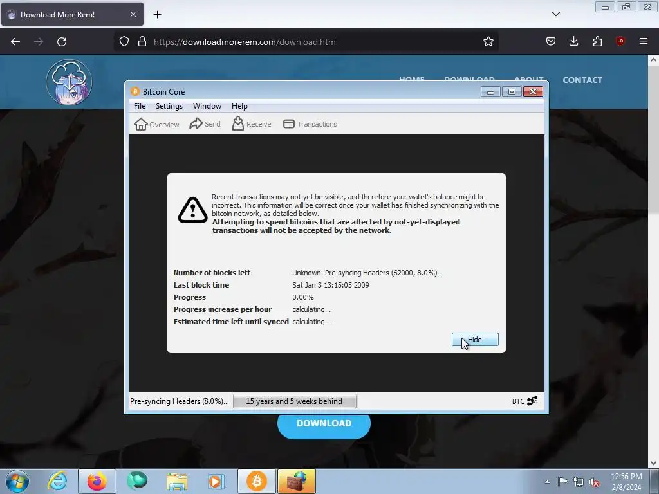Minimize the Bitcoin Core window
This screenshot has height=494, width=659.
pos(490,91)
